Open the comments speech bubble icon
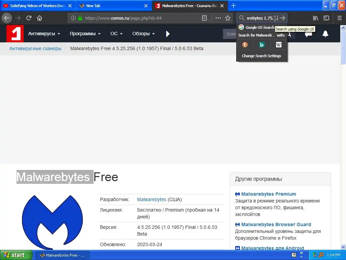This screenshot has width=346, height=260. coord(308,34)
